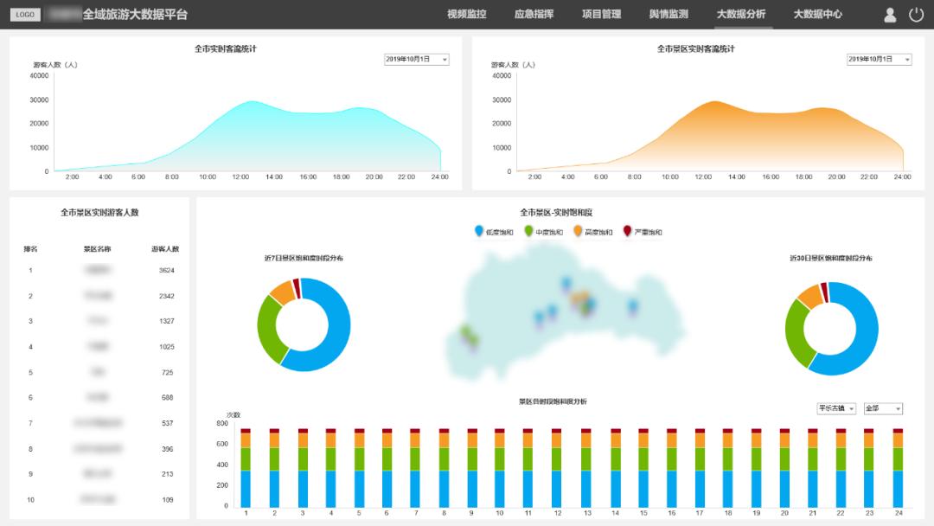934x526 pixels.
Task: Click the orange segment of 7-day donut chart
Action: click(x=284, y=292)
